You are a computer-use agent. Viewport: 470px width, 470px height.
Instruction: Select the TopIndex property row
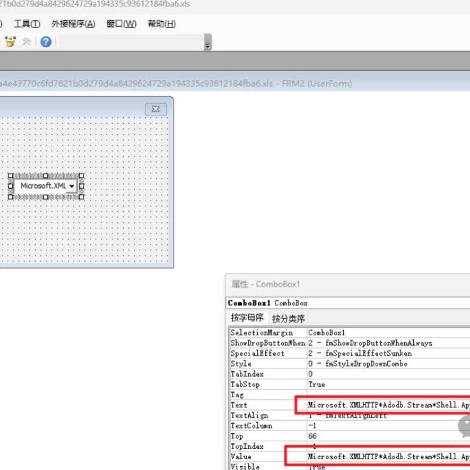[x=350, y=446]
